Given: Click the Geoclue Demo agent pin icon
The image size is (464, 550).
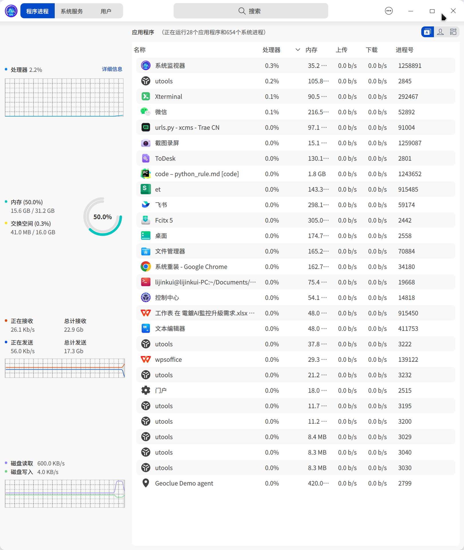Looking at the screenshot, I should [146, 483].
